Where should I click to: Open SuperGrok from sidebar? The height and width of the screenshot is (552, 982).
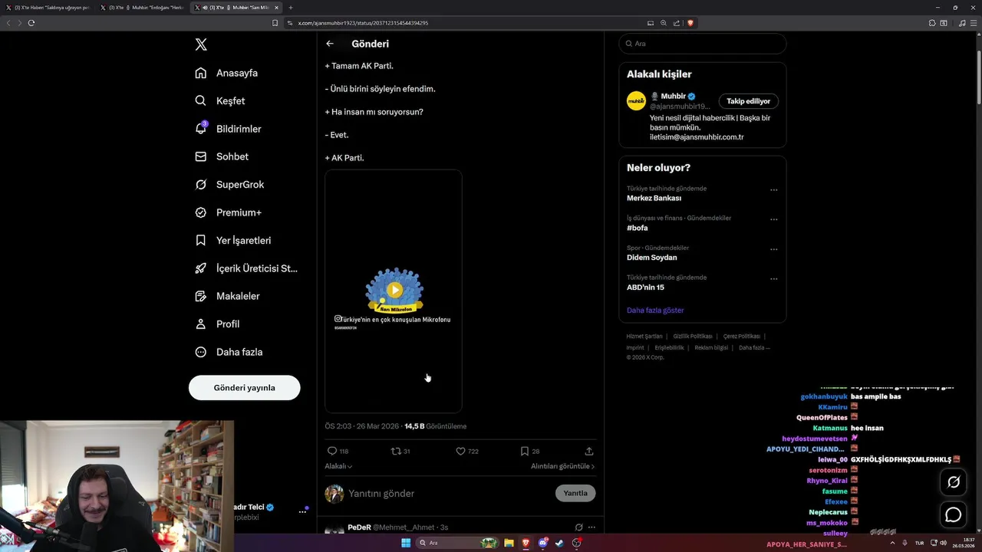tap(229, 185)
